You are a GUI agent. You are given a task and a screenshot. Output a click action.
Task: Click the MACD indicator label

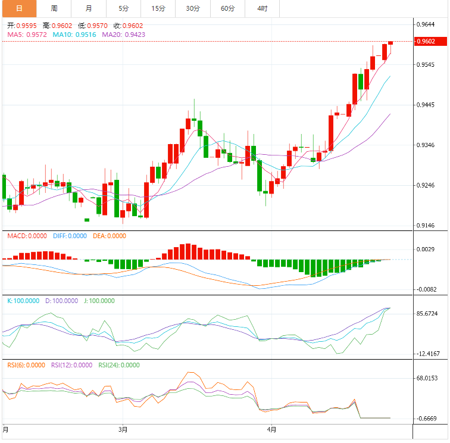pos(27,236)
